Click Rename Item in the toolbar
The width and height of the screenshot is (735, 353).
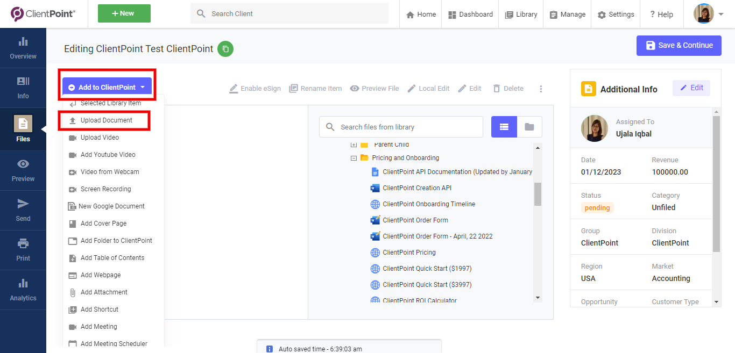315,88
